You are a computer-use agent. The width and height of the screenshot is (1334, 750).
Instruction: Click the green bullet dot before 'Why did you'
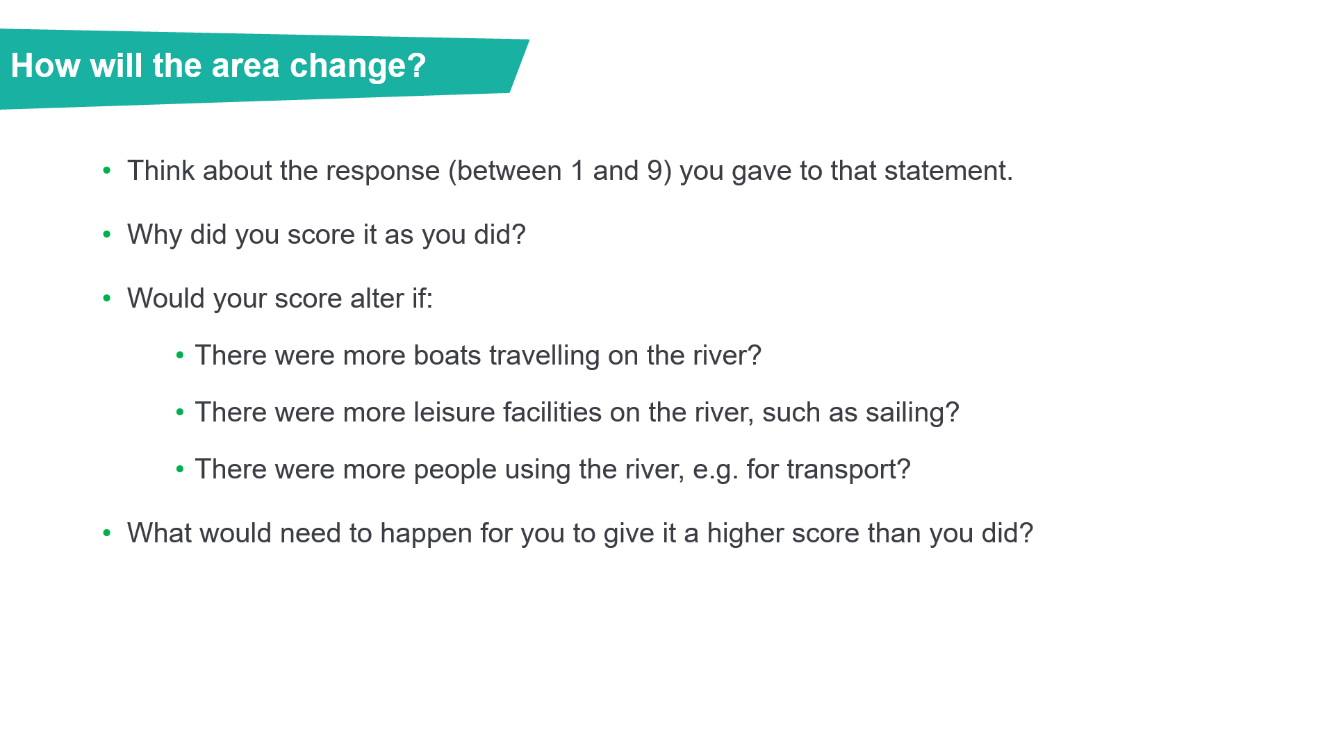(107, 234)
